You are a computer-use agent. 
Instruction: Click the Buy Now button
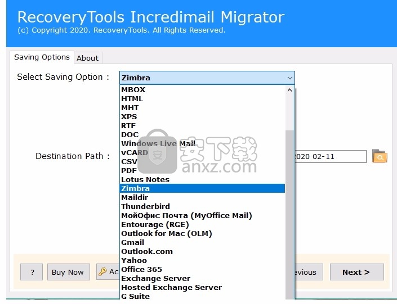tap(68, 272)
